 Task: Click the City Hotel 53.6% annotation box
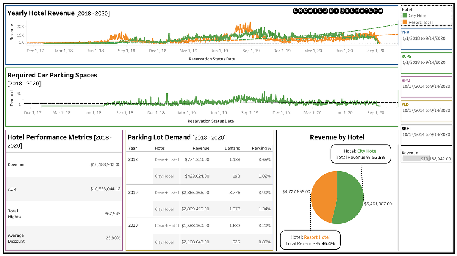(360, 154)
